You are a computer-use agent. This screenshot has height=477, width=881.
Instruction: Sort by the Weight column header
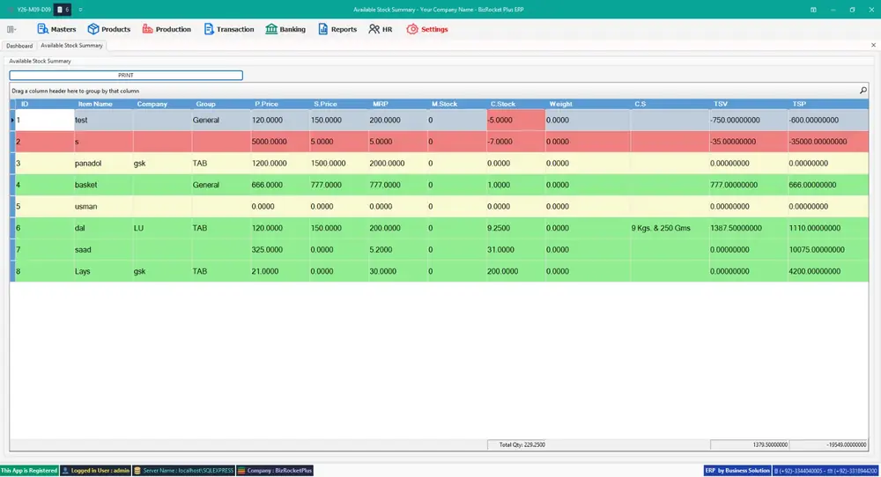(x=588, y=104)
